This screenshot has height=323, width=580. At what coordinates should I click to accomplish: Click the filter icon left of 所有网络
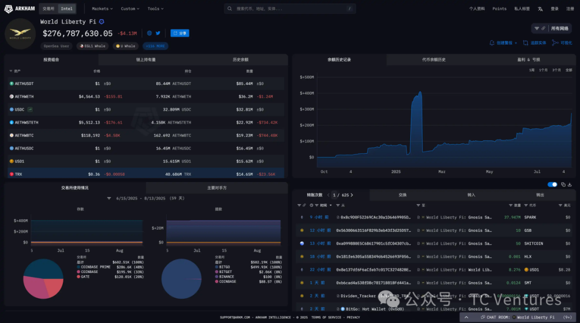click(536, 28)
